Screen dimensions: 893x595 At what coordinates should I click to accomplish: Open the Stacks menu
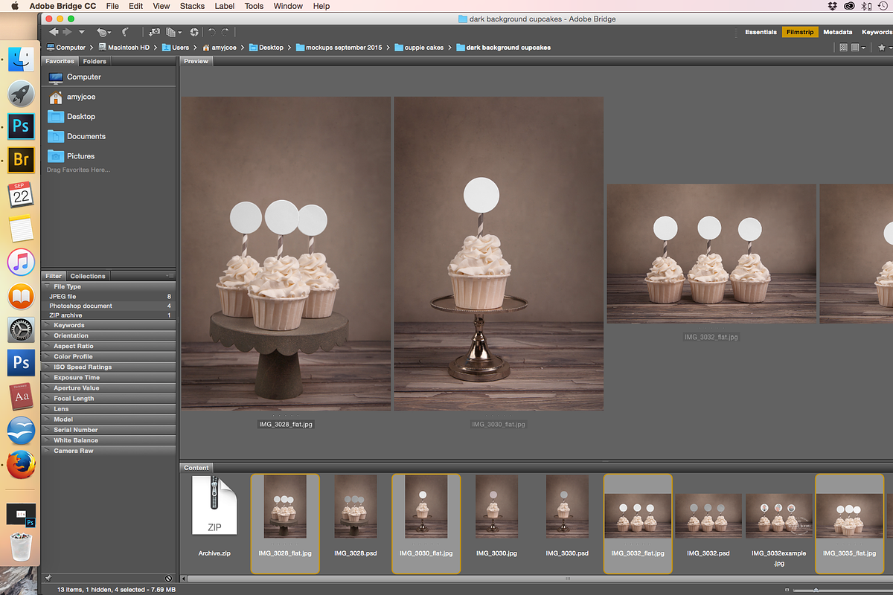(192, 6)
